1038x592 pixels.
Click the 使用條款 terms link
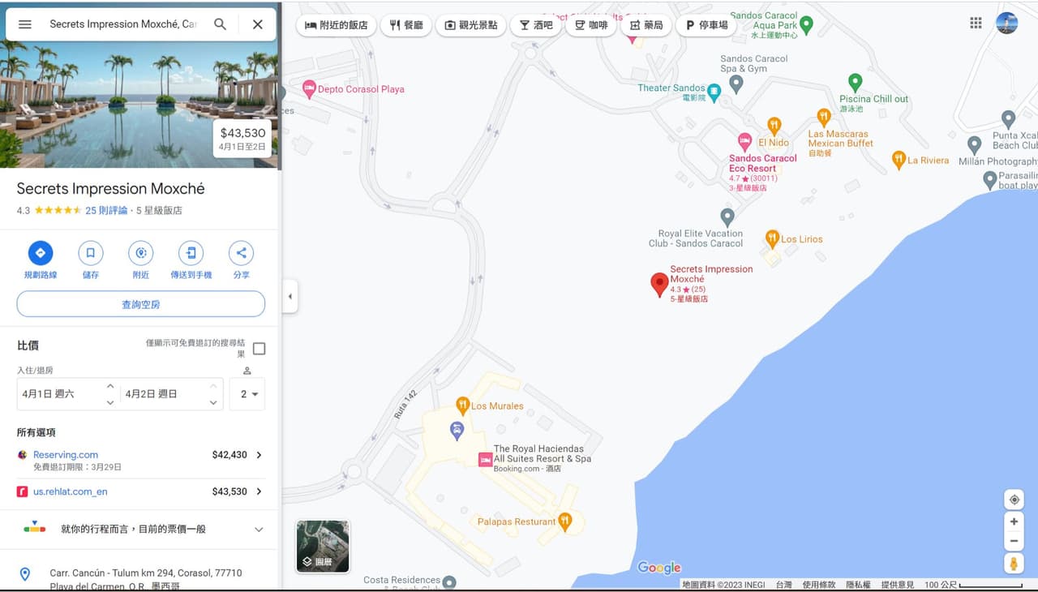[819, 585]
